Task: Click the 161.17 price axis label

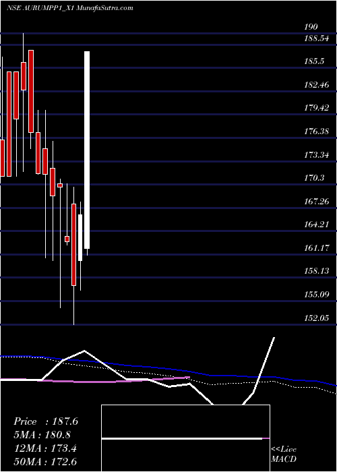Action: 317,248
